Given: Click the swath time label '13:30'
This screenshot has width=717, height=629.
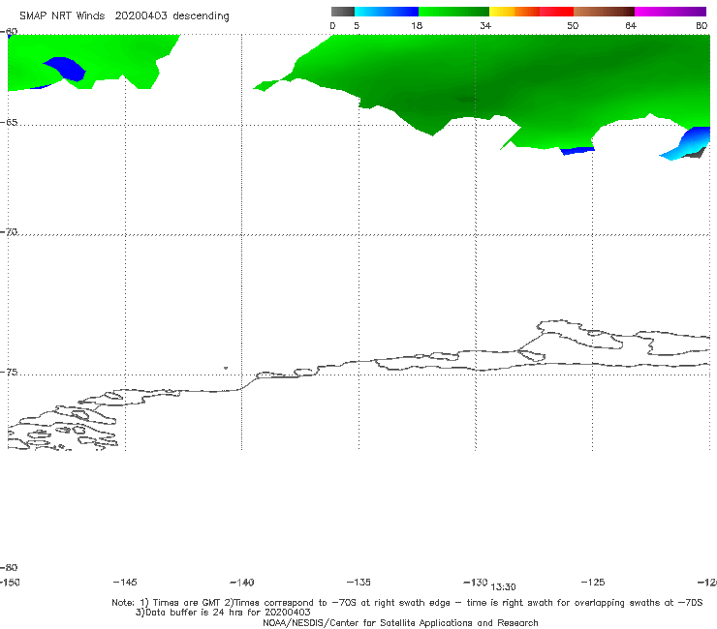Looking at the screenshot, I should tap(504, 587).
